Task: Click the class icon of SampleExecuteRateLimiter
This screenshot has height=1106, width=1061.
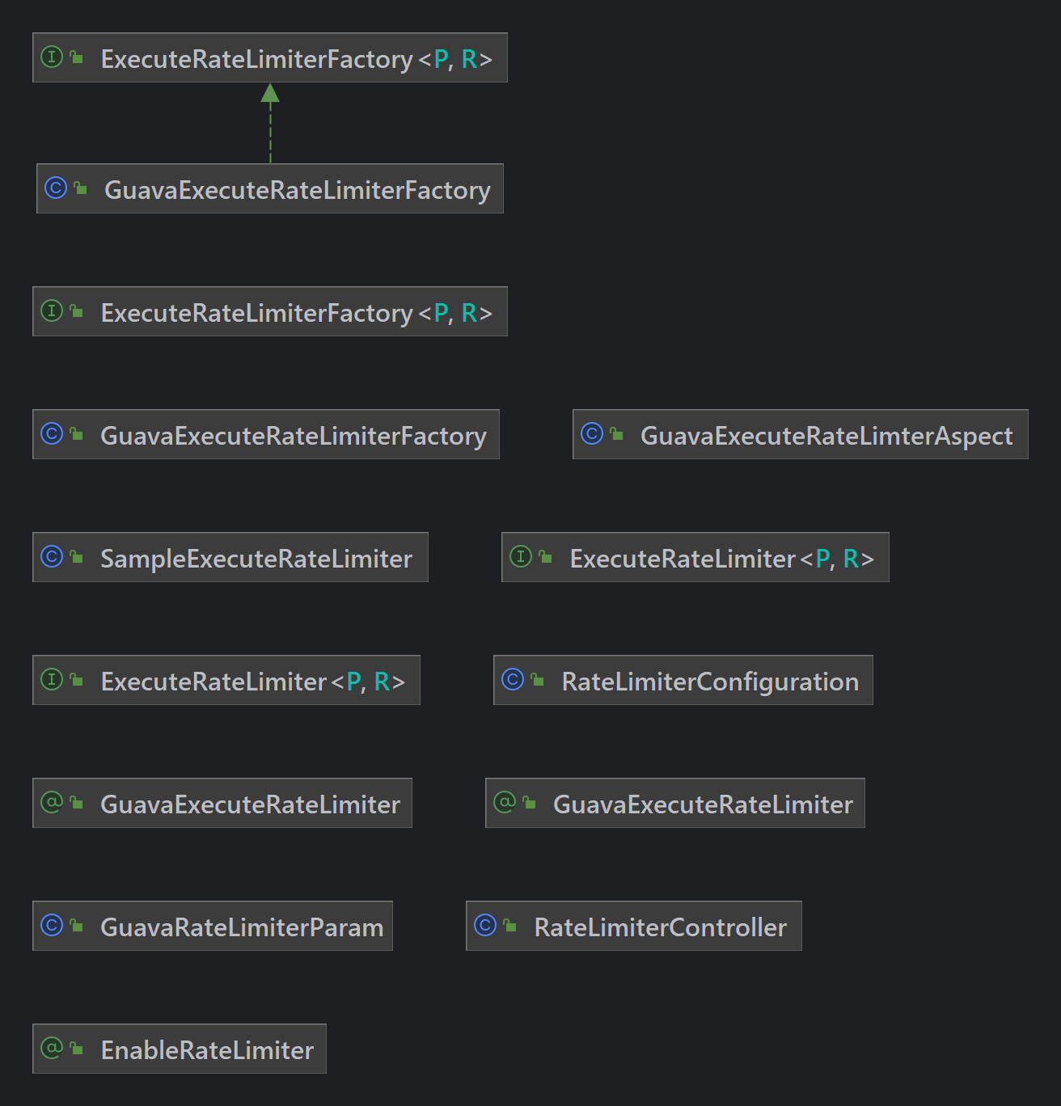Action: click(52, 557)
